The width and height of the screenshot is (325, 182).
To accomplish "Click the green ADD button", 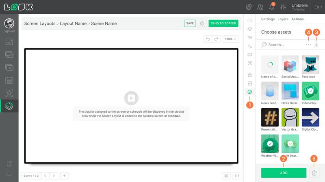I will click(284, 173).
